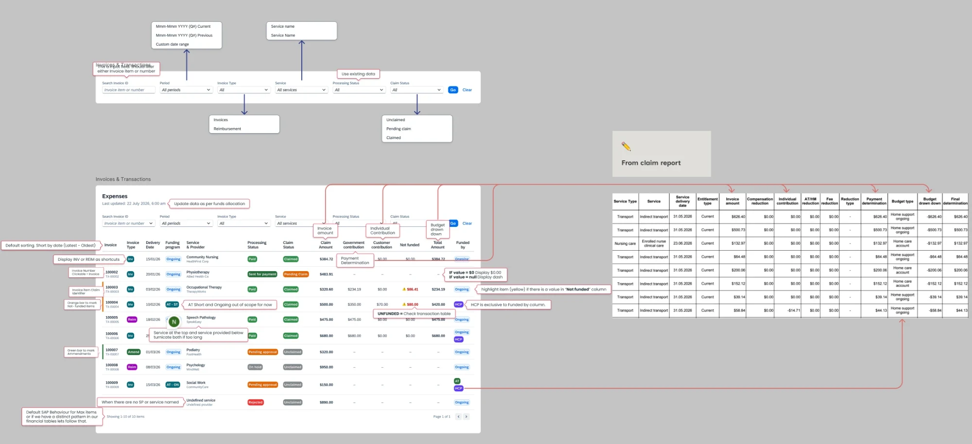Click the red Rejected status badge
The height and width of the screenshot is (444, 972).
256,402
